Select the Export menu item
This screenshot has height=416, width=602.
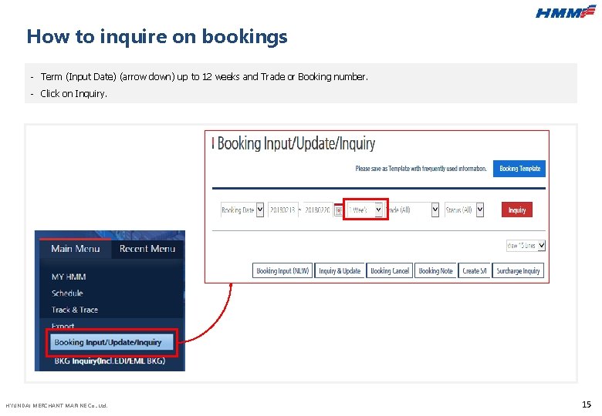[x=63, y=326]
